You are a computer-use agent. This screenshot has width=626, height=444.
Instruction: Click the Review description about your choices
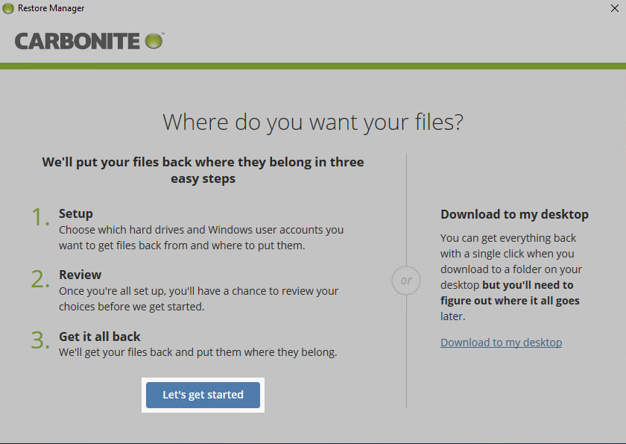pyautogui.click(x=198, y=298)
